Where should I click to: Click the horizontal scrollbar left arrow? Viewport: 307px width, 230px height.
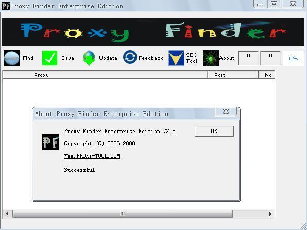coord(7,213)
